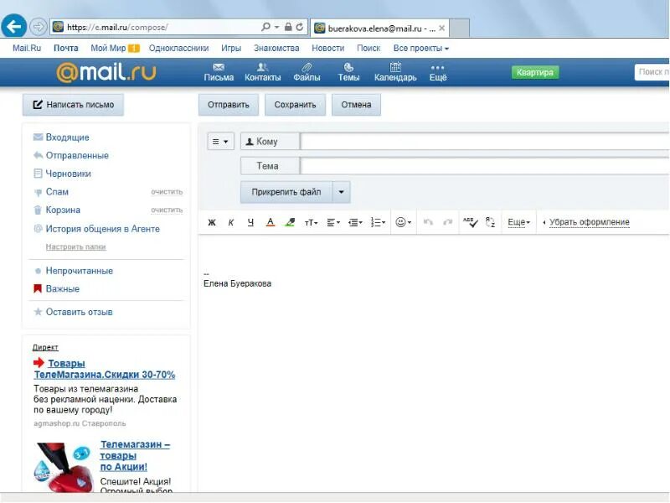Toggle italic К formatting

pyautogui.click(x=231, y=222)
